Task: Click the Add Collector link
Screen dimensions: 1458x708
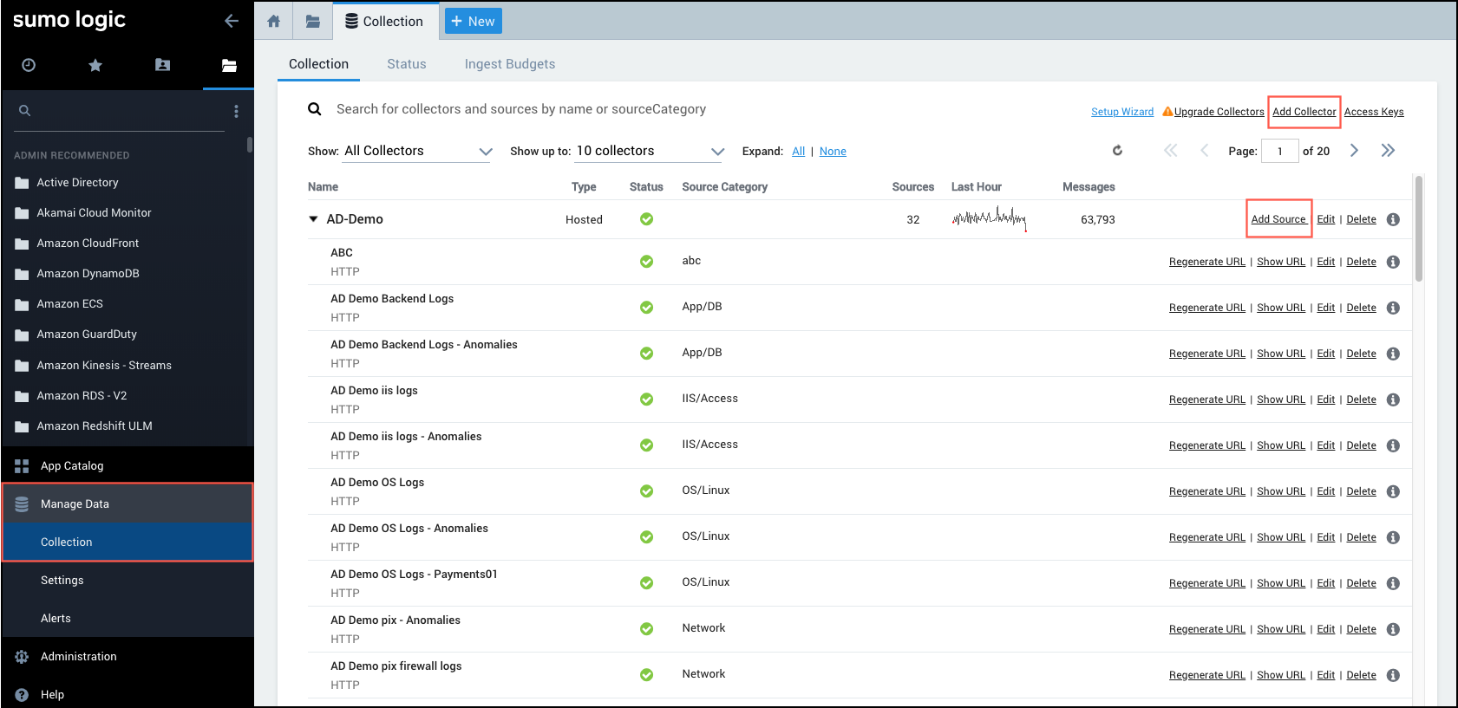Action: click(x=1304, y=112)
